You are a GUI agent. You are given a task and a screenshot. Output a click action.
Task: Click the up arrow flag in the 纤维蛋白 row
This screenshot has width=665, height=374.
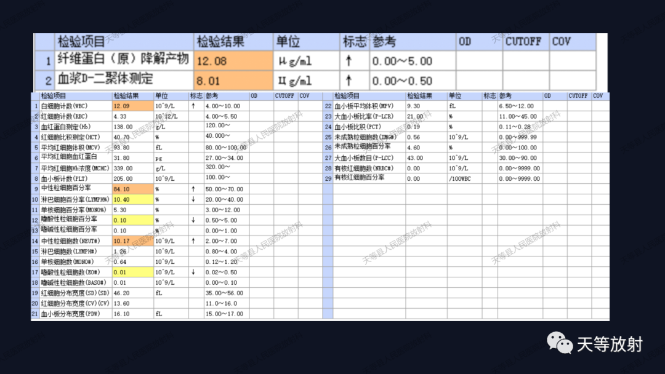[x=349, y=60]
